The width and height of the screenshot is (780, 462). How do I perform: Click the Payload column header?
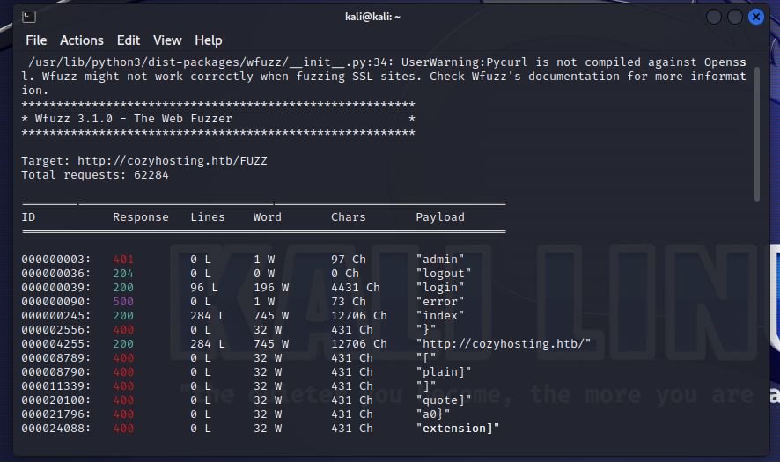click(x=440, y=216)
